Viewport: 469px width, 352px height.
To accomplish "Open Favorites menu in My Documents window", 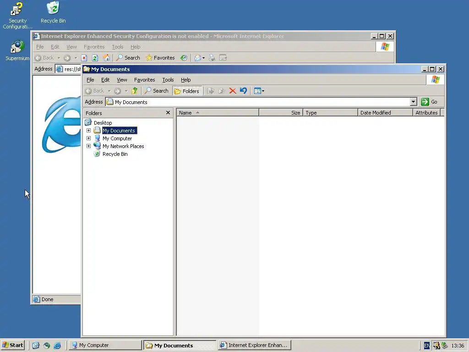I will point(144,80).
